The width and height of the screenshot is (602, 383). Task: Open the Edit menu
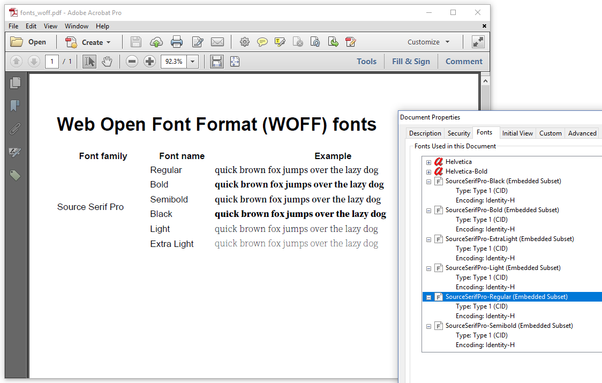[31, 26]
